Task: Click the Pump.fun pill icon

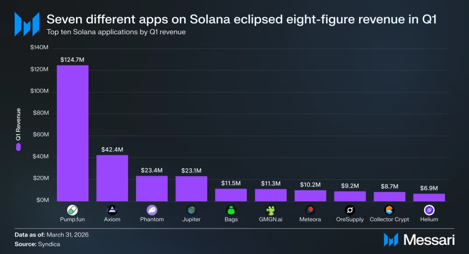Action: point(72,210)
